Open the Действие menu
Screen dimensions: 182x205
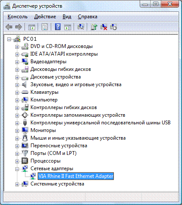click(45, 17)
